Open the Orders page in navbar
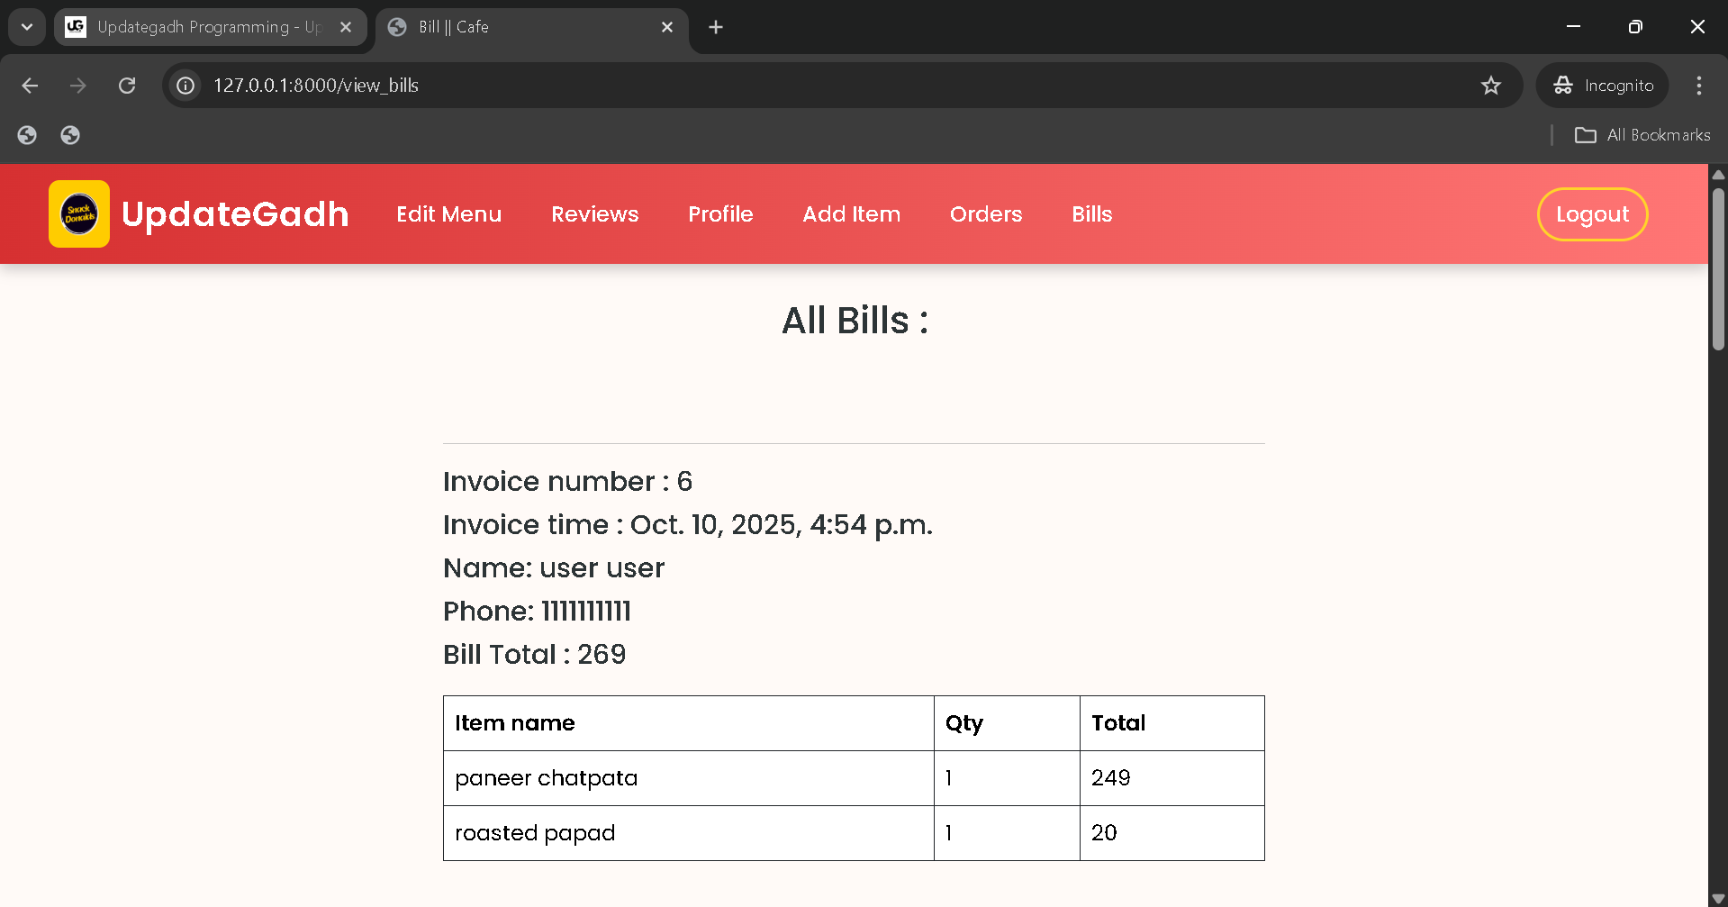 tap(985, 214)
